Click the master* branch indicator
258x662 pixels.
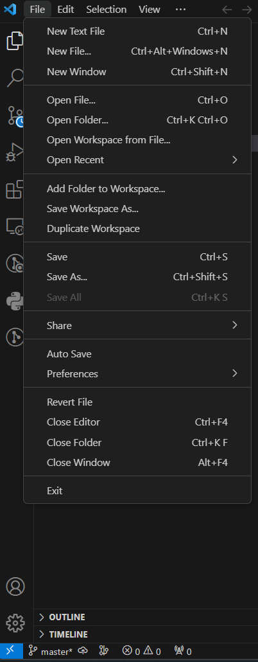[x=51, y=652]
